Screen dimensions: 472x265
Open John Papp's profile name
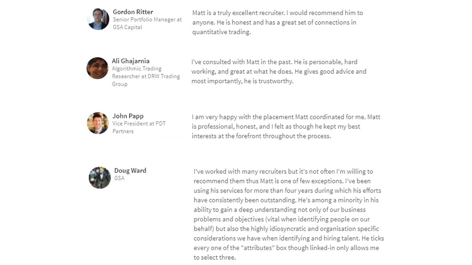pos(128,116)
